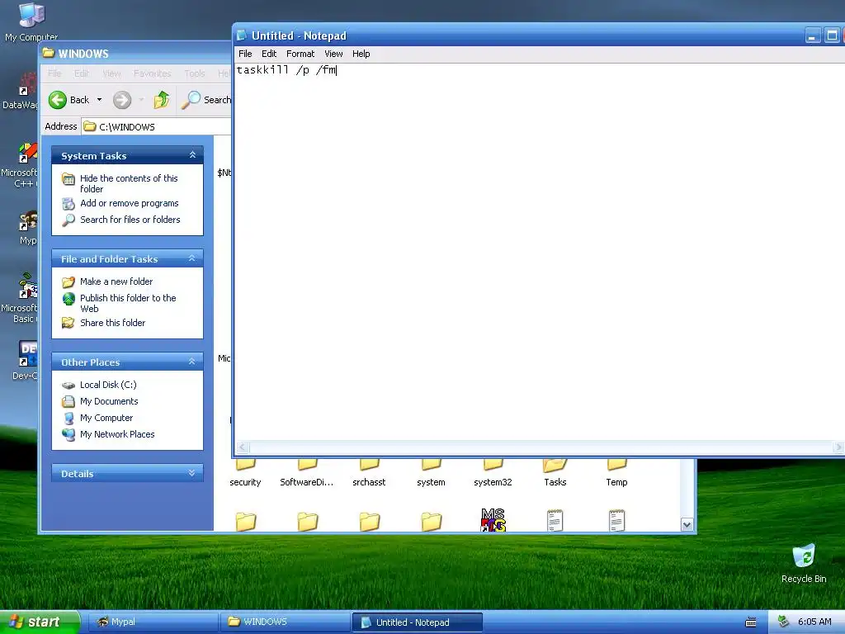Viewport: 845px width, 634px height.
Task: Open the Recycle Bin on desktop
Action: [x=804, y=556]
